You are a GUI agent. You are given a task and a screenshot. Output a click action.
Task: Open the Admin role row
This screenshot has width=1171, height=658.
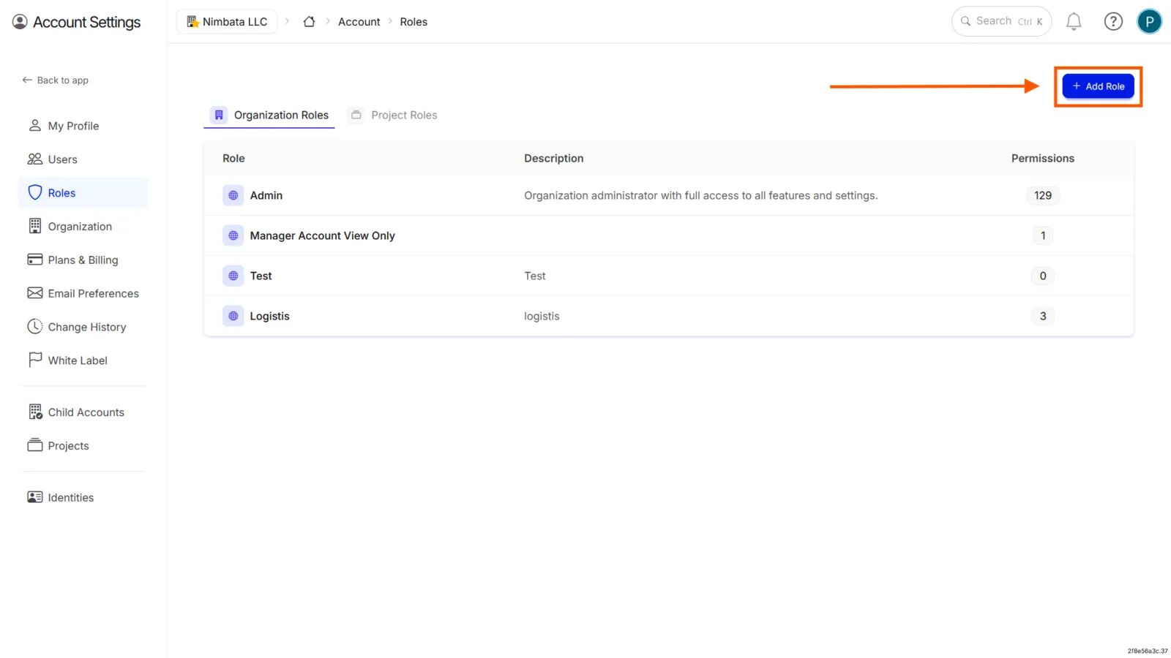click(x=669, y=195)
